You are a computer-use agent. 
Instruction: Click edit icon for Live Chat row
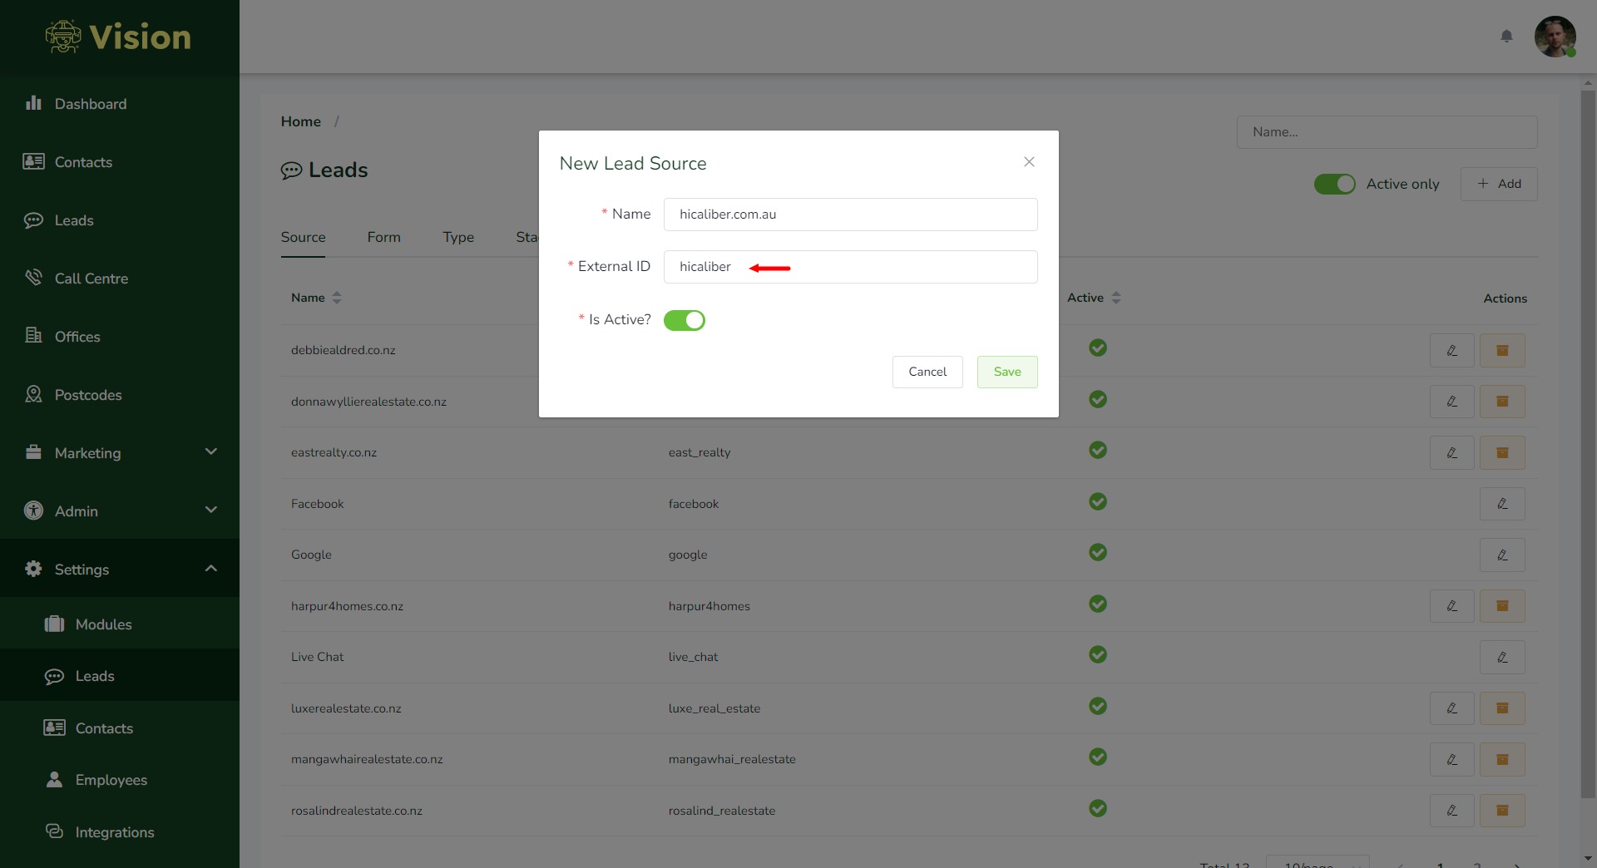(1502, 658)
